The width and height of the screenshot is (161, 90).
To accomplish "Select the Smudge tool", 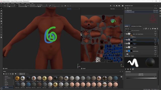I will click(1, 18).
